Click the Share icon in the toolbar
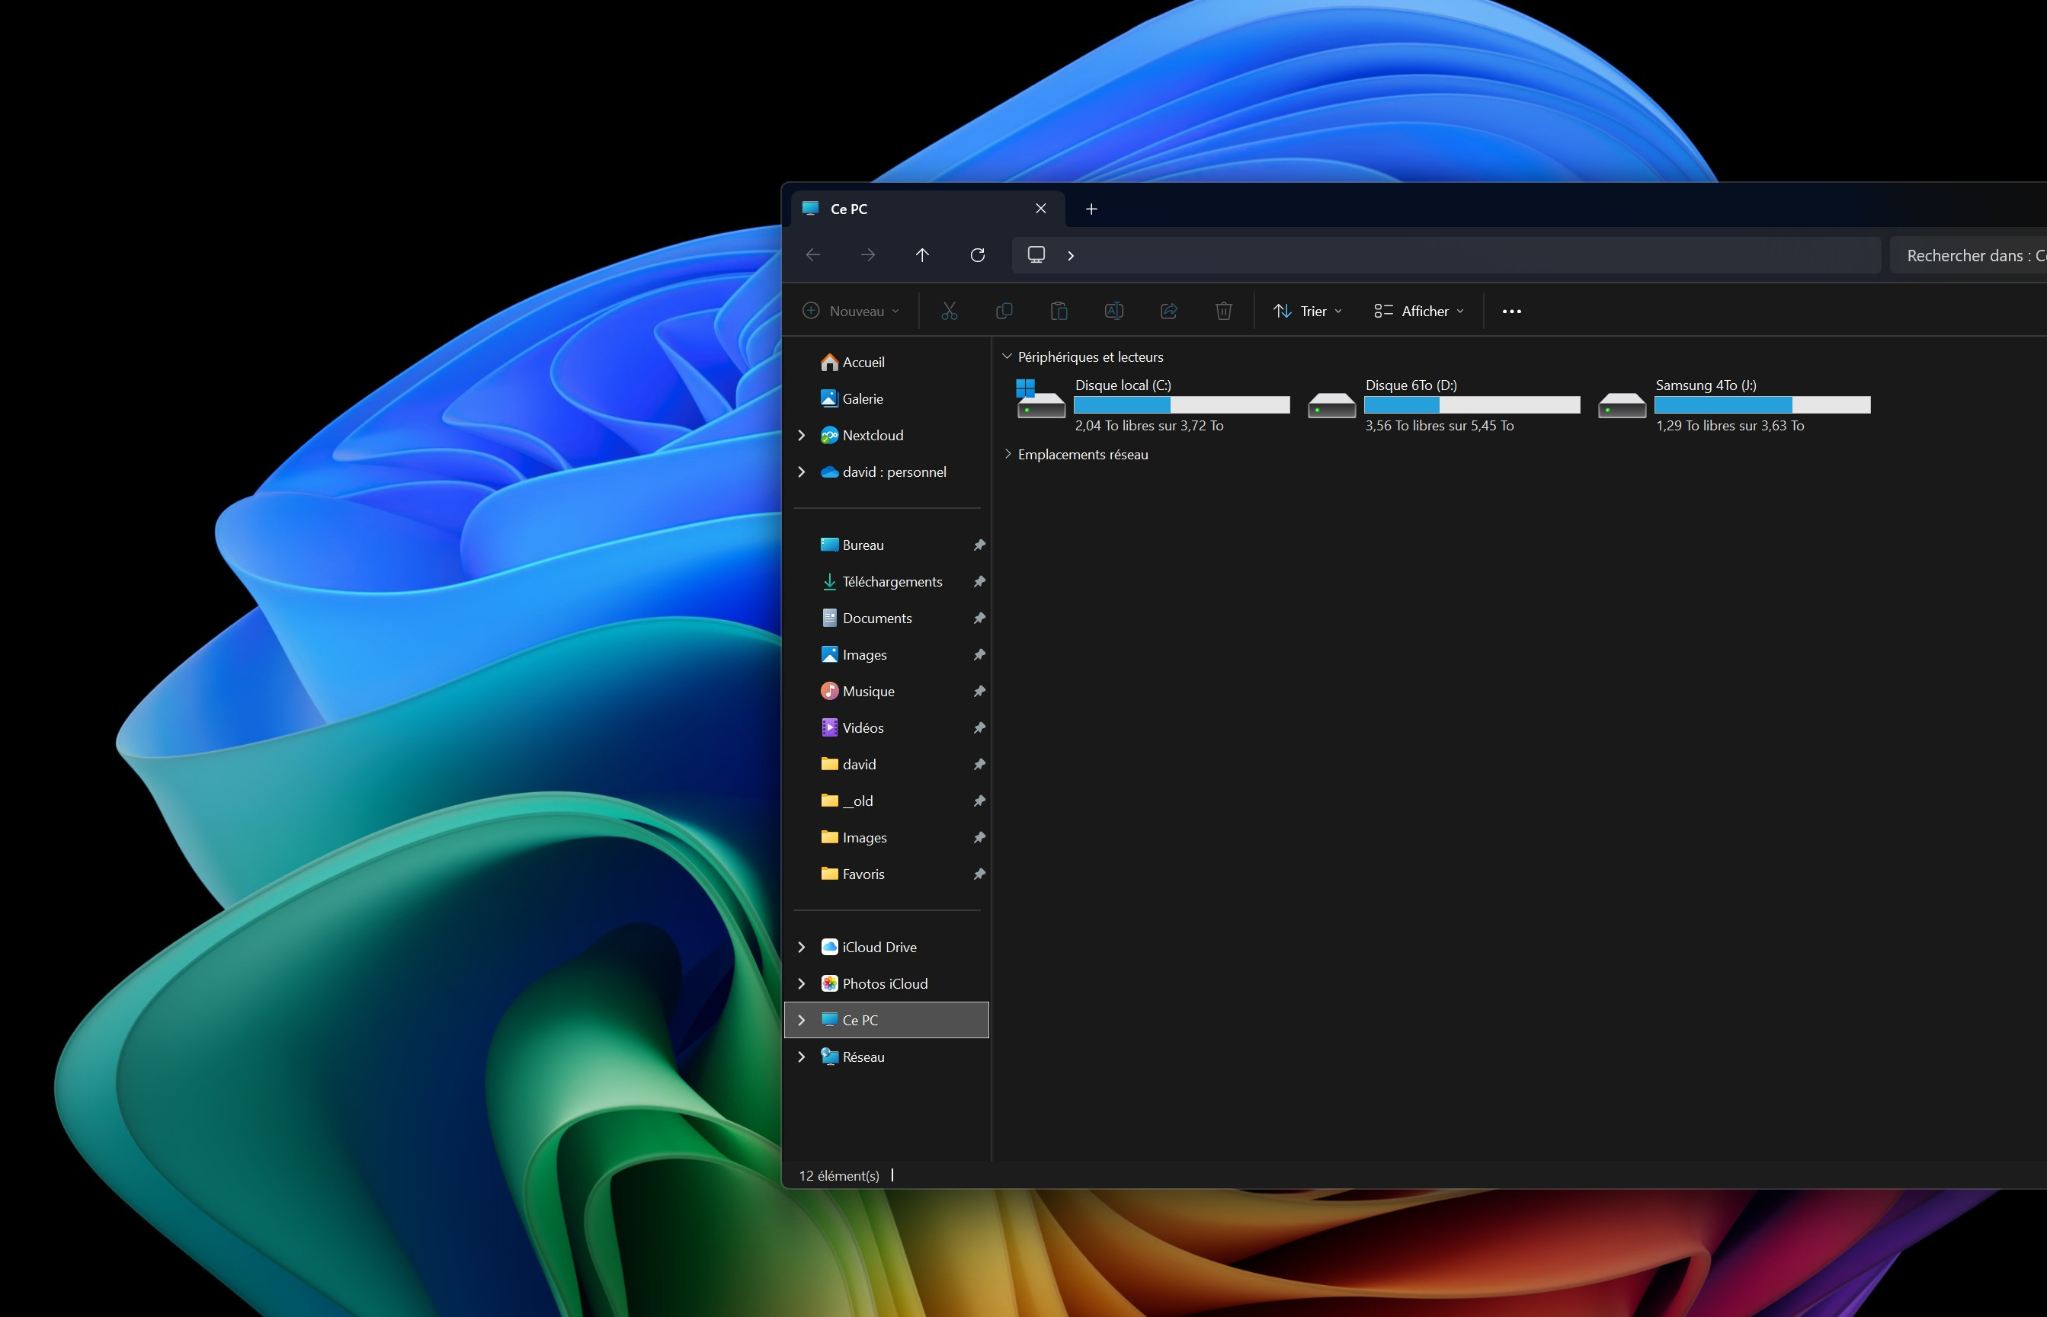This screenshot has height=1317, width=2047. 1168,311
